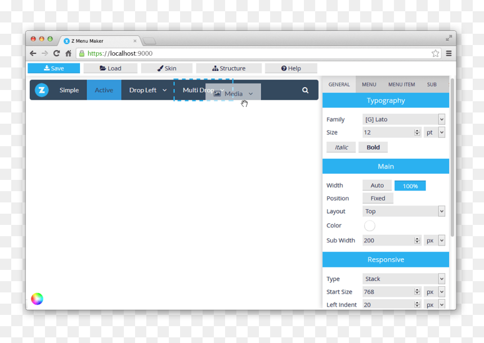Close the Z Menu Maker tab
The width and height of the screenshot is (484, 343).
pyautogui.click(x=135, y=40)
